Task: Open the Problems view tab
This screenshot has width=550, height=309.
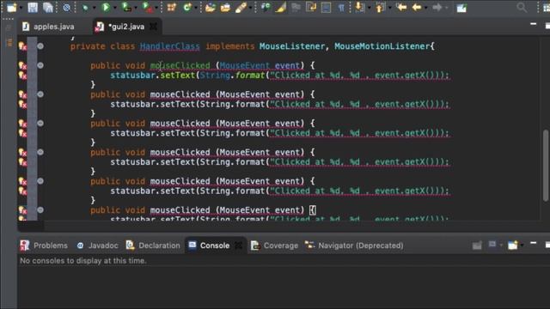Action: point(44,245)
